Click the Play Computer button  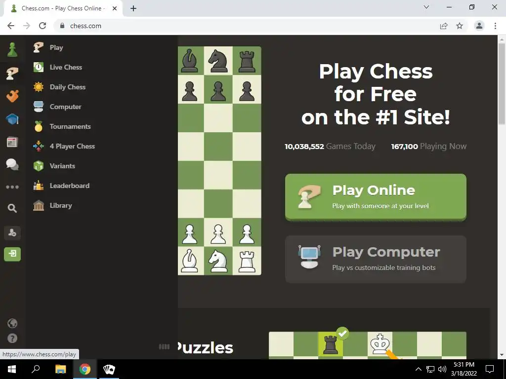(x=376, y=260)
